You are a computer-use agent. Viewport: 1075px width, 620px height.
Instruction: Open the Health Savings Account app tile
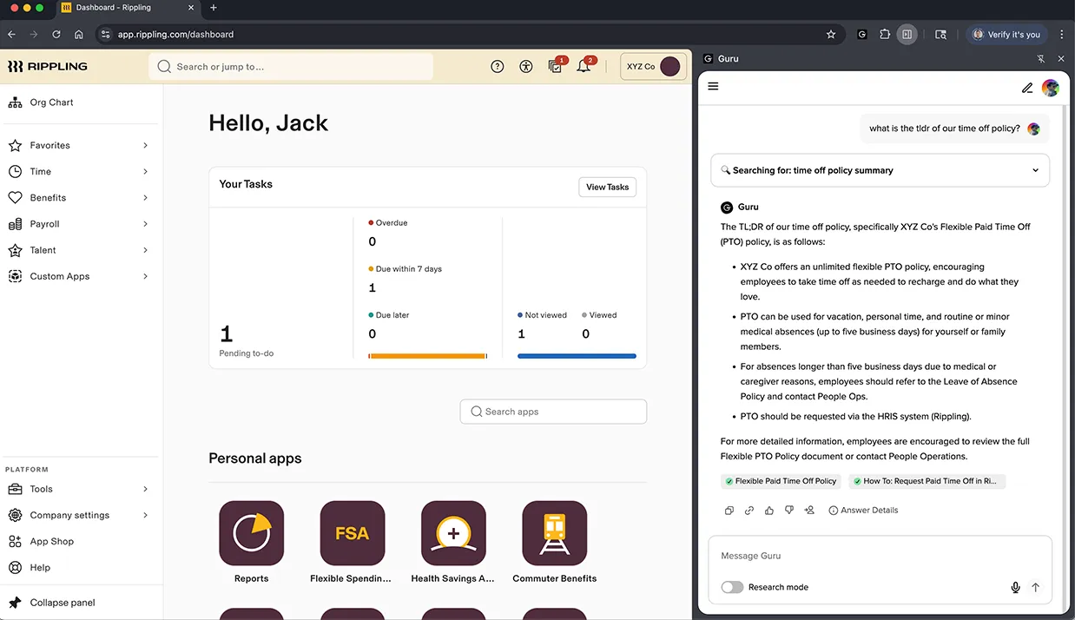click(453, 533)
